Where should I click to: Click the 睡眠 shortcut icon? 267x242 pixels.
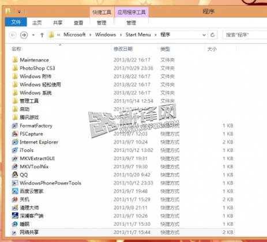point(15,224)
